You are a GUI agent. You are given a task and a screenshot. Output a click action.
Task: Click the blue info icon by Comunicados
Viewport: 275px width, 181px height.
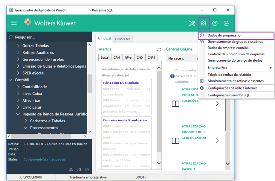point(172,76)
